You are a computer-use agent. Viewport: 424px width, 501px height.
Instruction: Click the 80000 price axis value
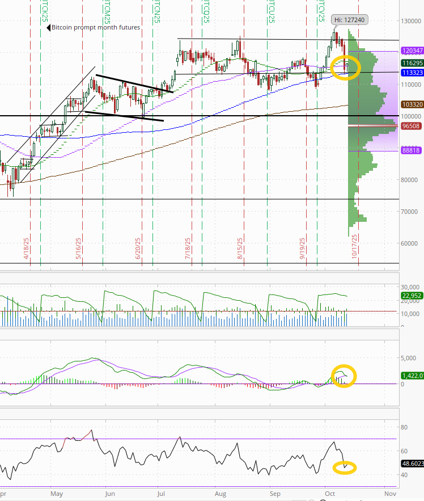tap(409, 180)
